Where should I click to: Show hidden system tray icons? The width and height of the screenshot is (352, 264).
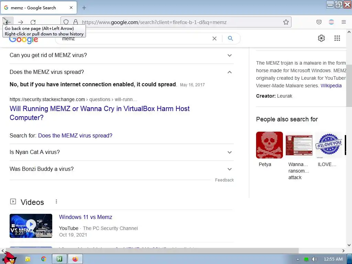coord(298,259)
